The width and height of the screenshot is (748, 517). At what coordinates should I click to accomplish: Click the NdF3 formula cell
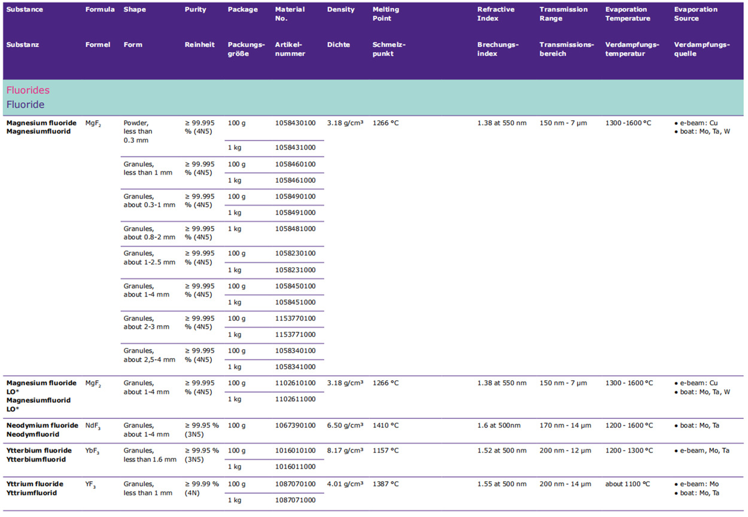[93, 426]
